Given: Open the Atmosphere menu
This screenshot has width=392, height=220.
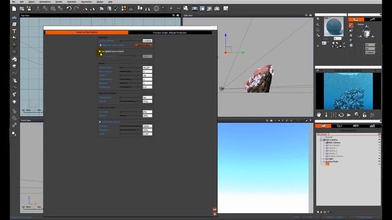Looking at the screenshot, I should tap(45, 2).
